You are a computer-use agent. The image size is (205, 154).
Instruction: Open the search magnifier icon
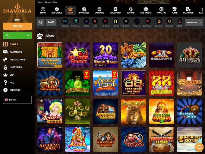coord(41,23)
